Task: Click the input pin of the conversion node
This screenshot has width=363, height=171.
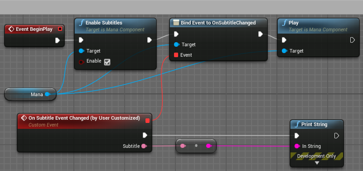Action: pos(183,146)
